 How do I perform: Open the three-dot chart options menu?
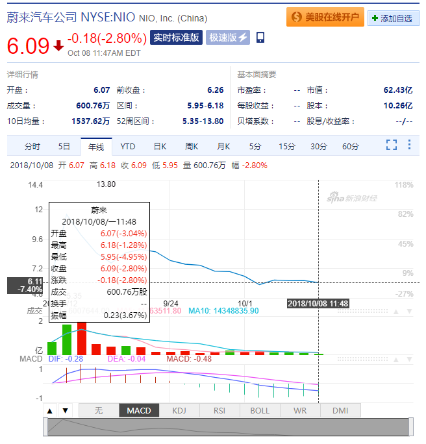tap(409, 144)
